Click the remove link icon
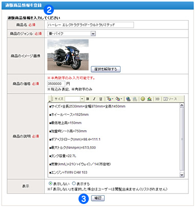This screenshot has height=207, width=195. coord(135,99)
